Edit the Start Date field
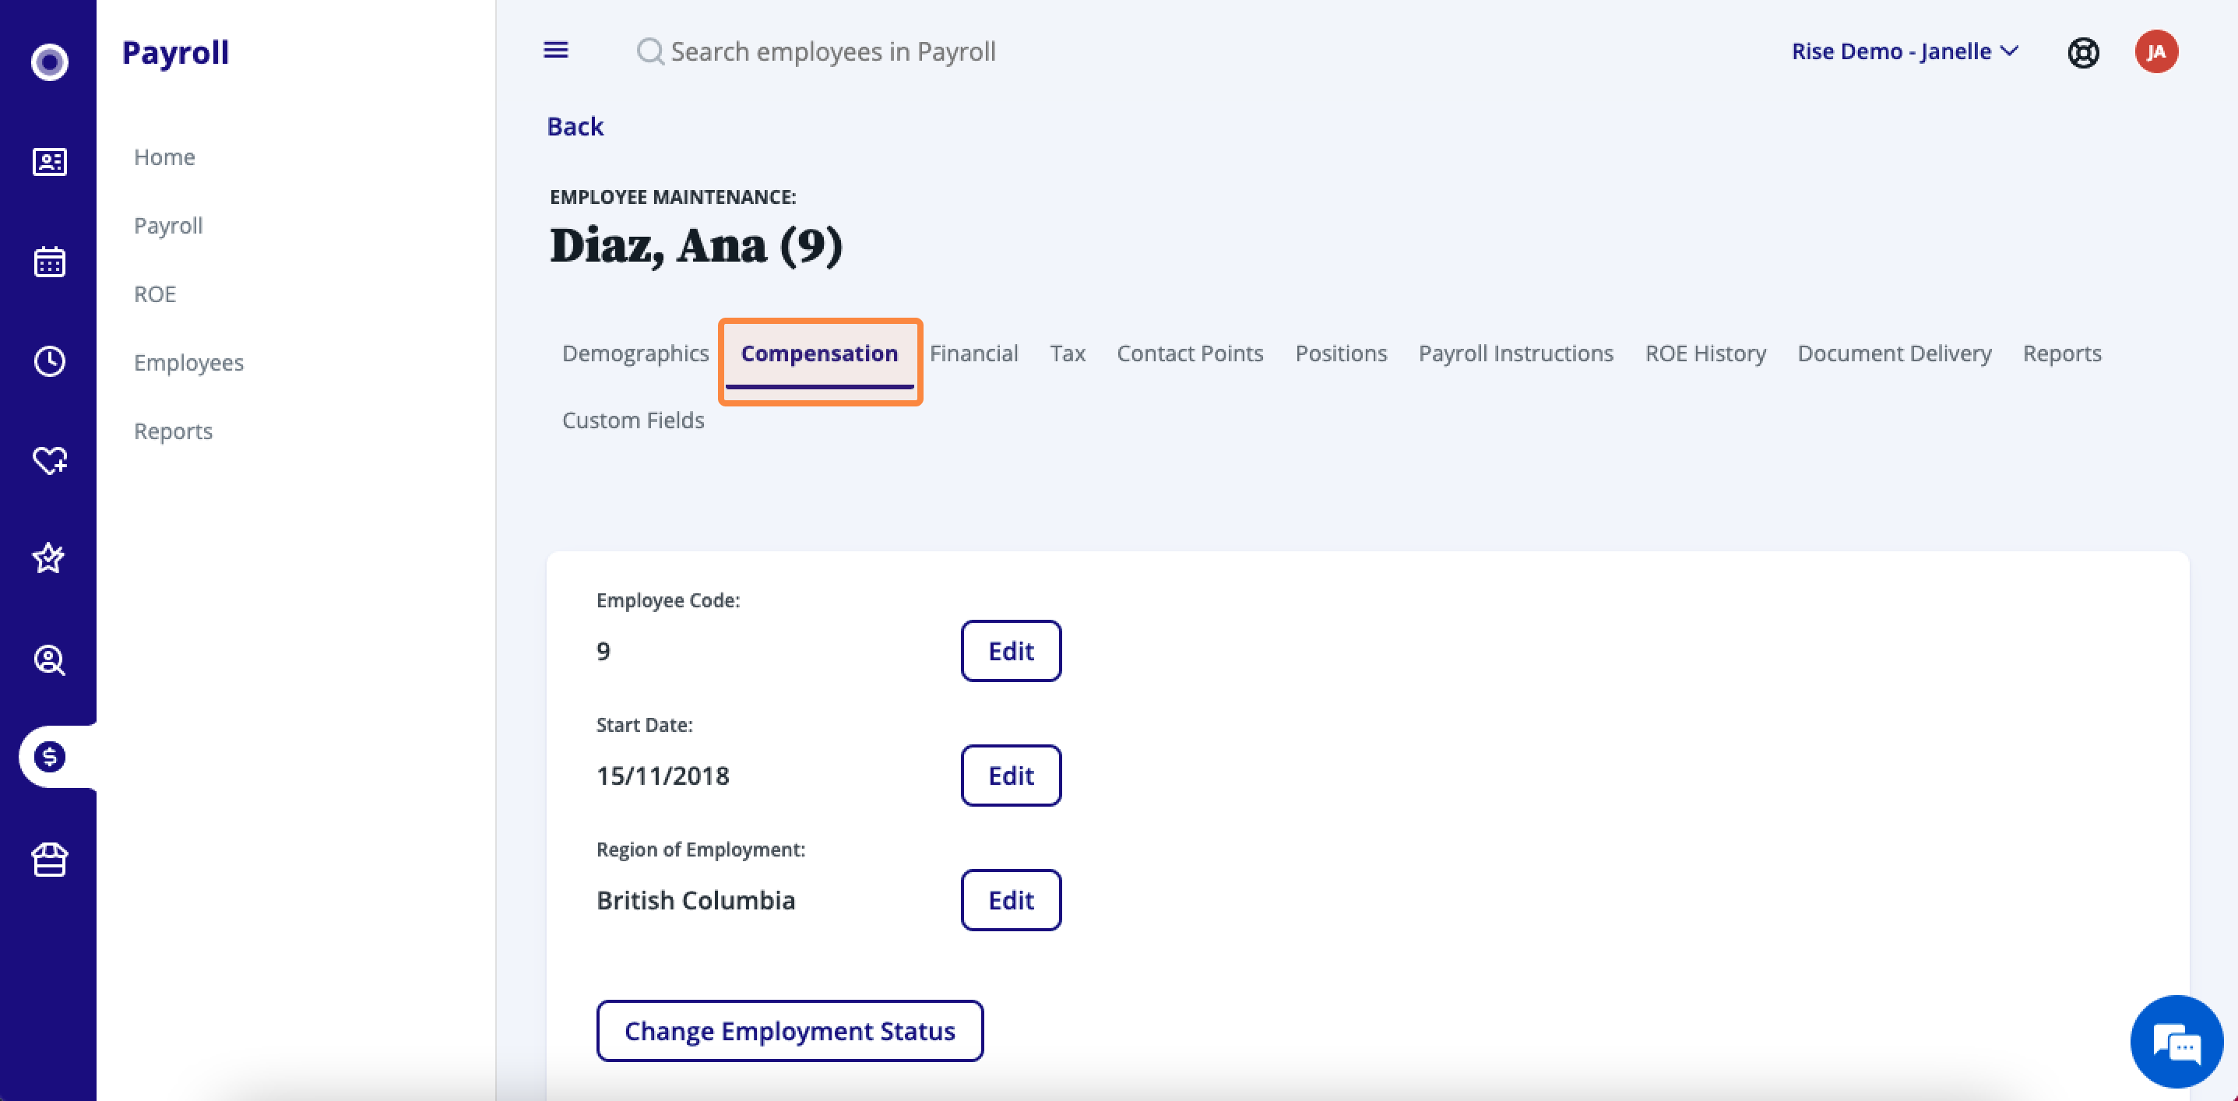The image size is (2238, 1101). click(1011, 775)
